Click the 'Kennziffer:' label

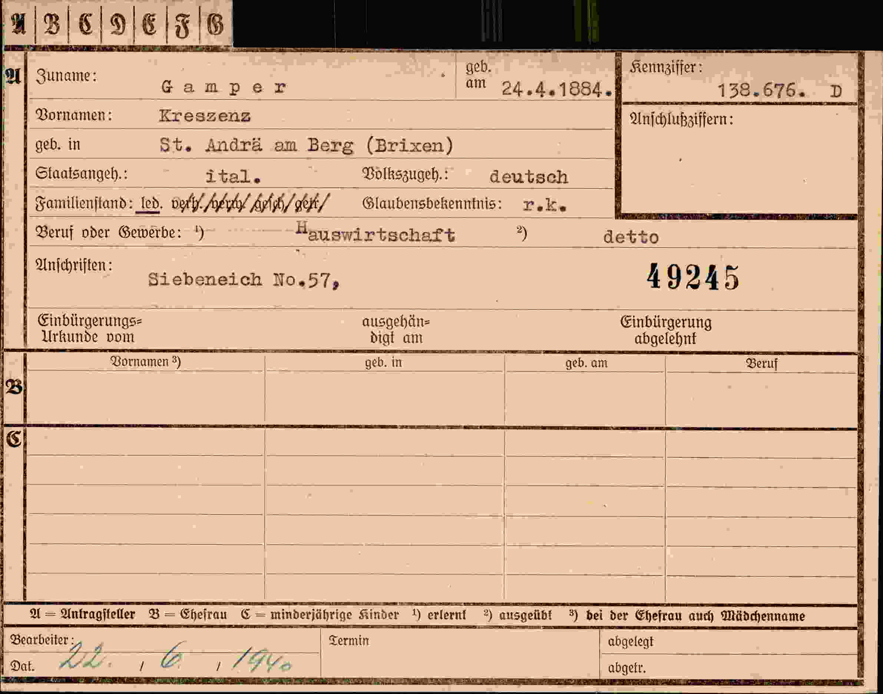coord(666,67)
